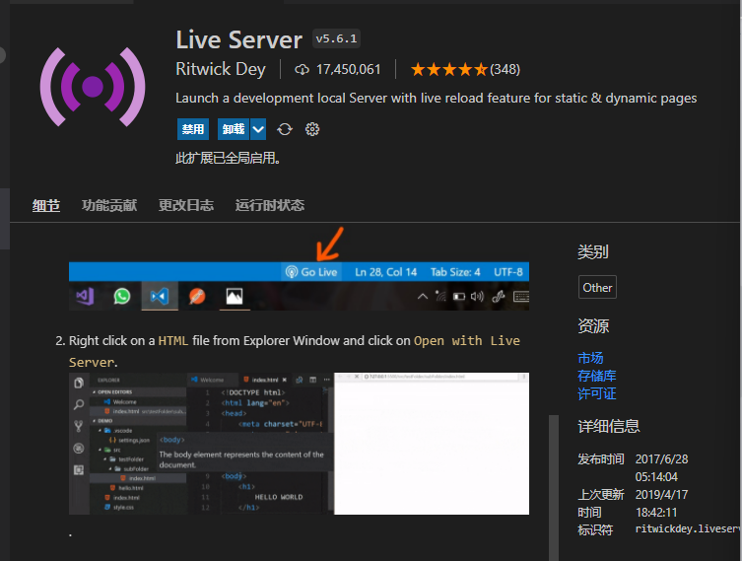Screen dimensions: 742x561
Task: Click the Live Server title text
Action: [239, 39]
